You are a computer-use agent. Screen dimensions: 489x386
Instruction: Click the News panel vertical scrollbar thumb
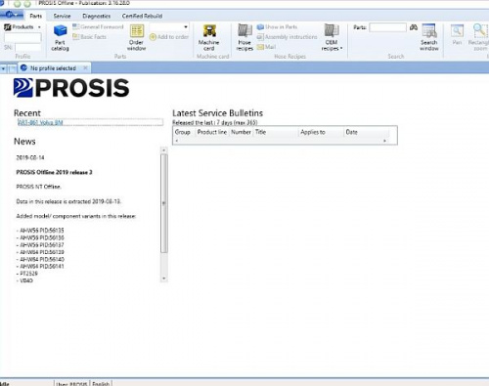164,203
